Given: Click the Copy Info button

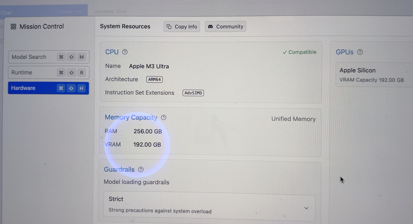Looking at the screenshot, I should (x=182, y=26).
